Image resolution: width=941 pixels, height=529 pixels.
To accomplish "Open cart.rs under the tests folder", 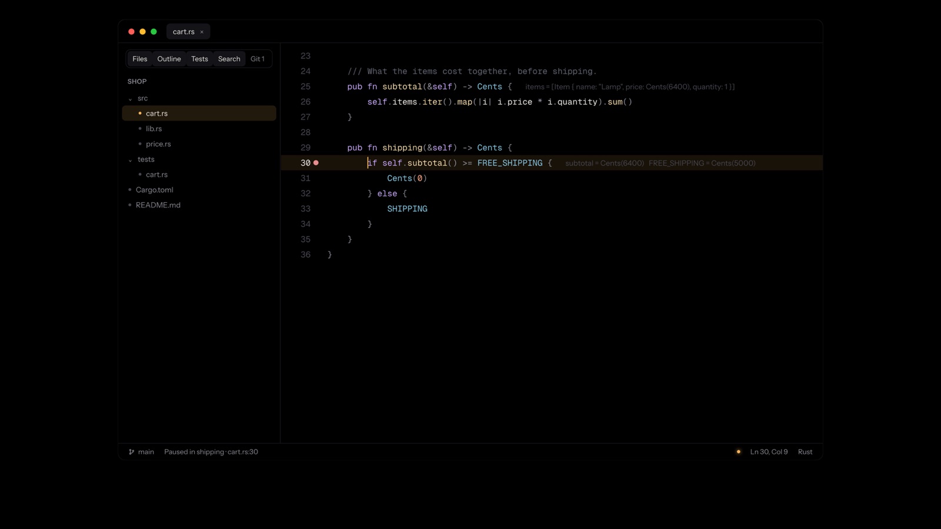I will (199, 175).
